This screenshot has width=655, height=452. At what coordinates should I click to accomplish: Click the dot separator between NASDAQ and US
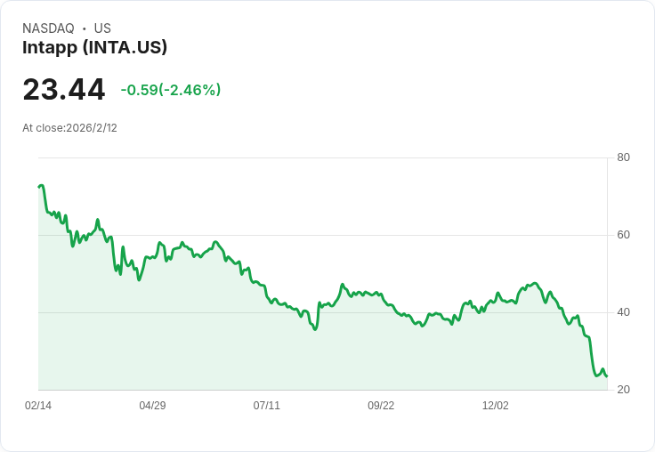(x=84, y=28)
